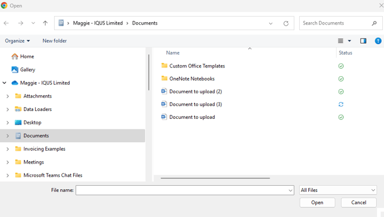Click the Open button
Viewport: 384px width, 217px height.
click(318, 202)
